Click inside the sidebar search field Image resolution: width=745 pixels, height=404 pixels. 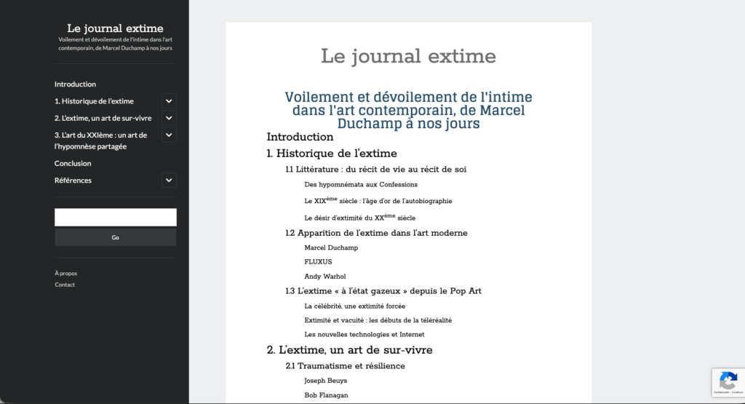pos(115,218)
